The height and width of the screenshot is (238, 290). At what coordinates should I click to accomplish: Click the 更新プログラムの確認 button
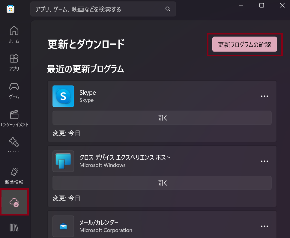(x=244, y=44)
